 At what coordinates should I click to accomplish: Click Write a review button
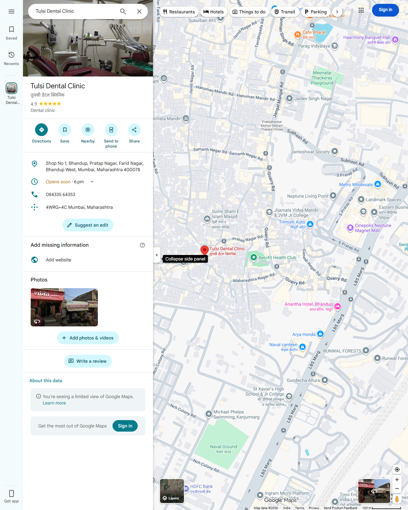pyautogui.click(x=88, y=361)
